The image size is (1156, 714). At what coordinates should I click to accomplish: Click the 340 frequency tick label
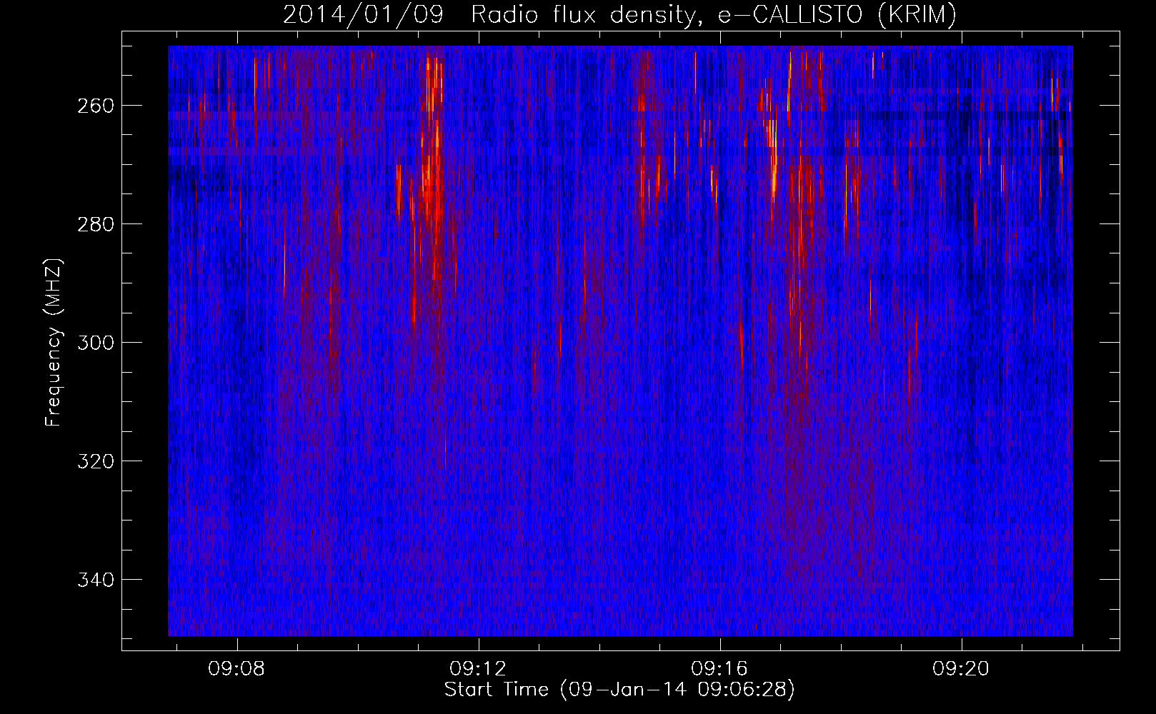[96, 580]
